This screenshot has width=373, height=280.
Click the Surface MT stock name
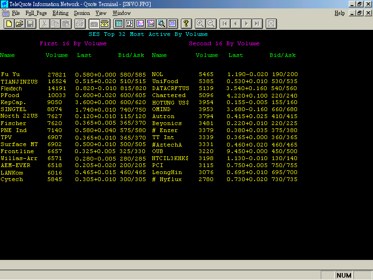tap(19, 144)
